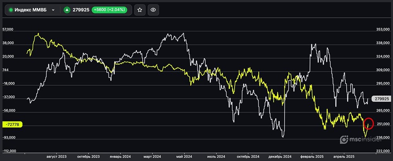393x161 pixels.
Task: Click the -18,000 left axis value
Action: point(9,83)
